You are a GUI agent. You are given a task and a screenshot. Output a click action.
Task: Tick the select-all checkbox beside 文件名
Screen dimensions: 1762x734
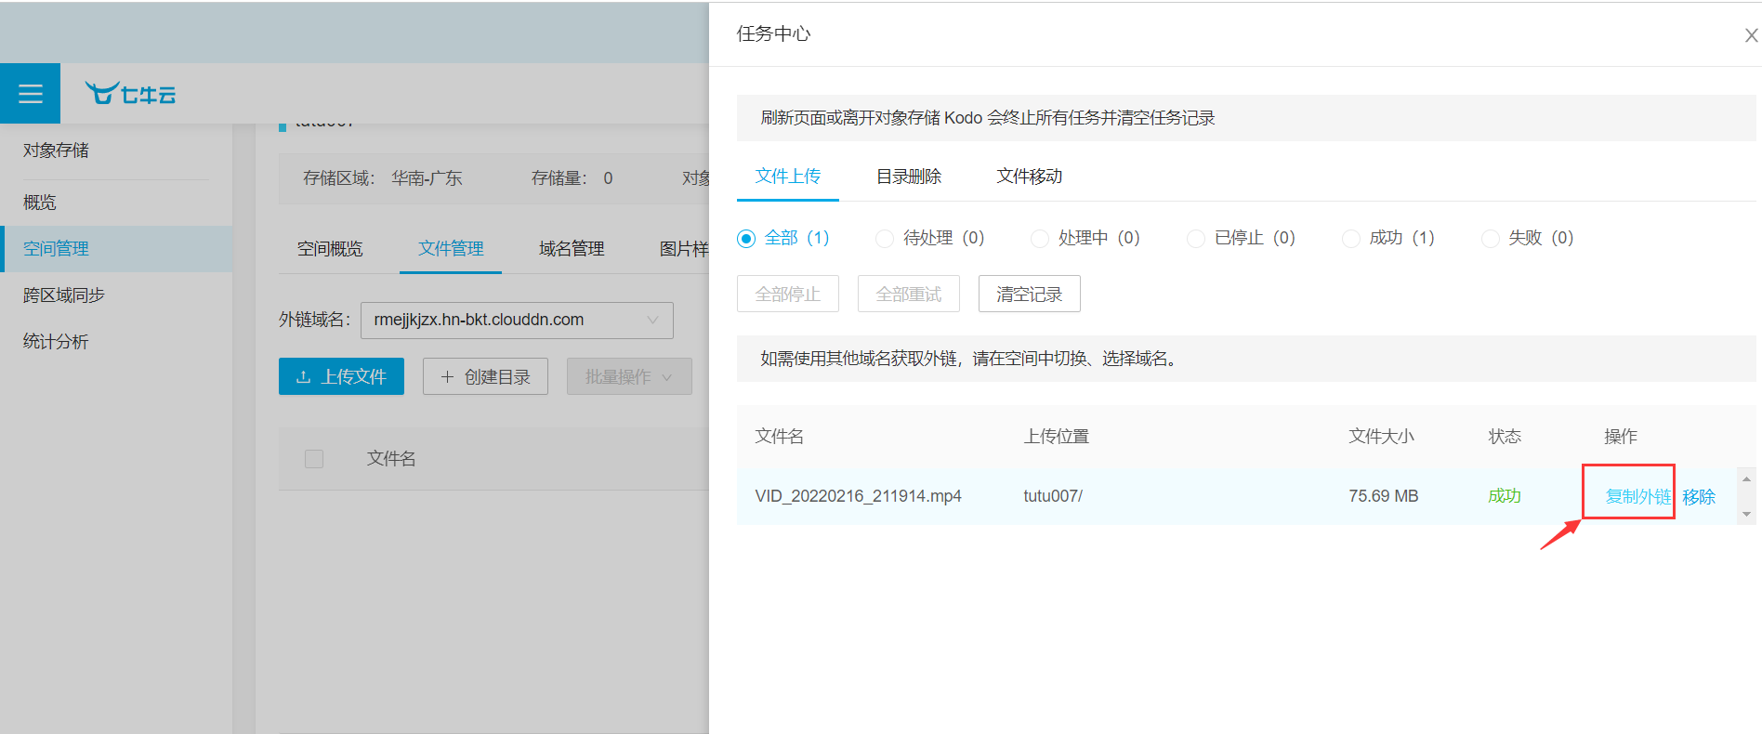(314, 458)
